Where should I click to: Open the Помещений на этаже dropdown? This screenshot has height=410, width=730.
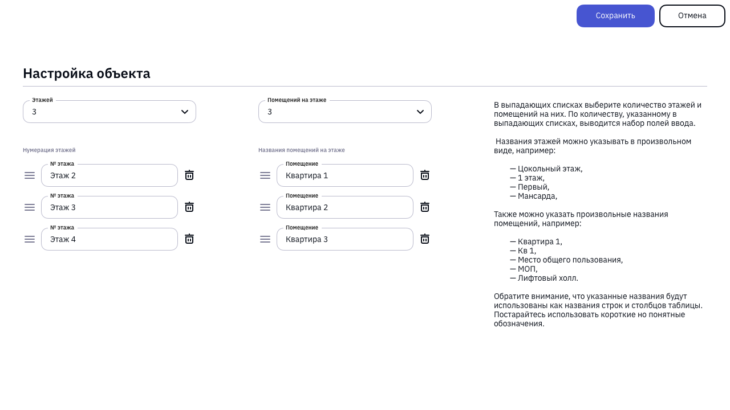[x=345, y=112]
